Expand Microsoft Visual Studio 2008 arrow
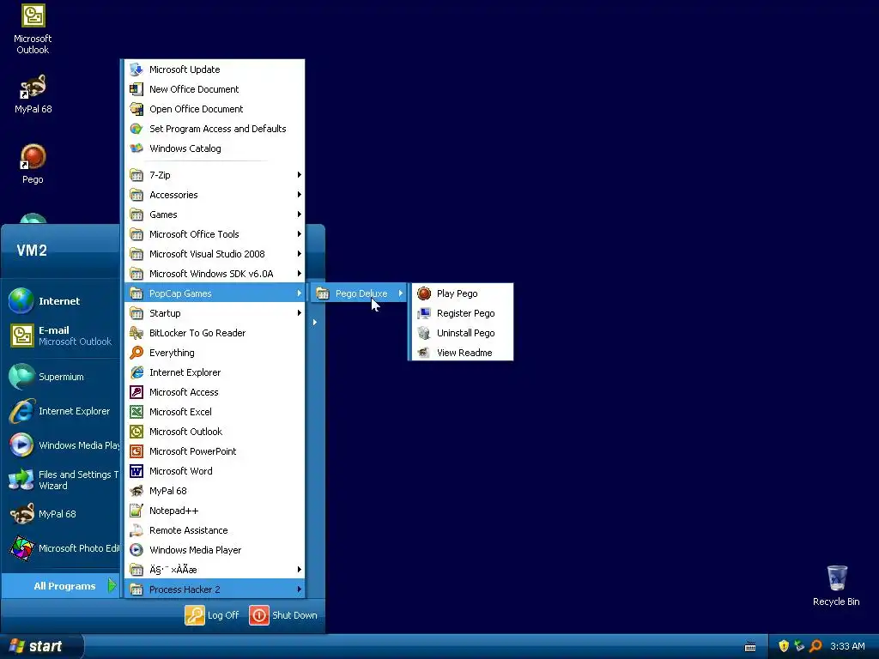879x659 pixels. pyautogui.click(x=300, y=254)
